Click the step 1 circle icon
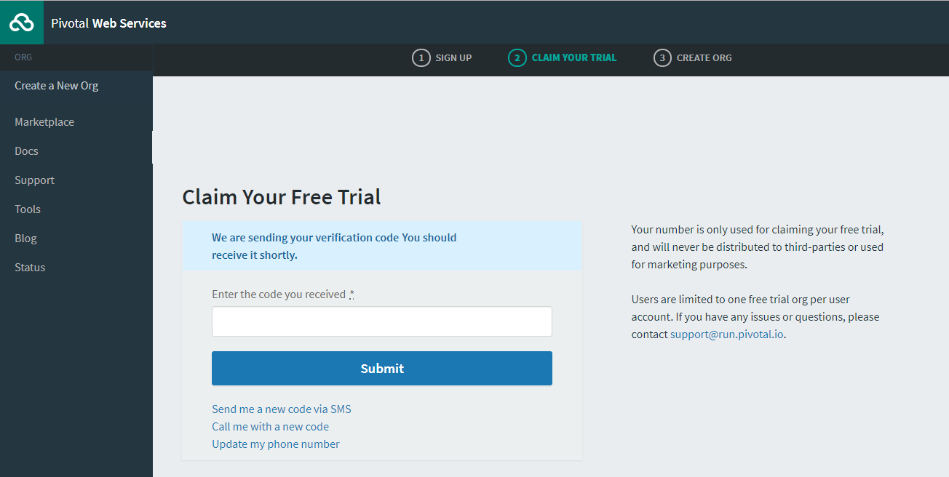Image resolution: width=949 pixels, height=477 pixels. (x=421, y=58)
